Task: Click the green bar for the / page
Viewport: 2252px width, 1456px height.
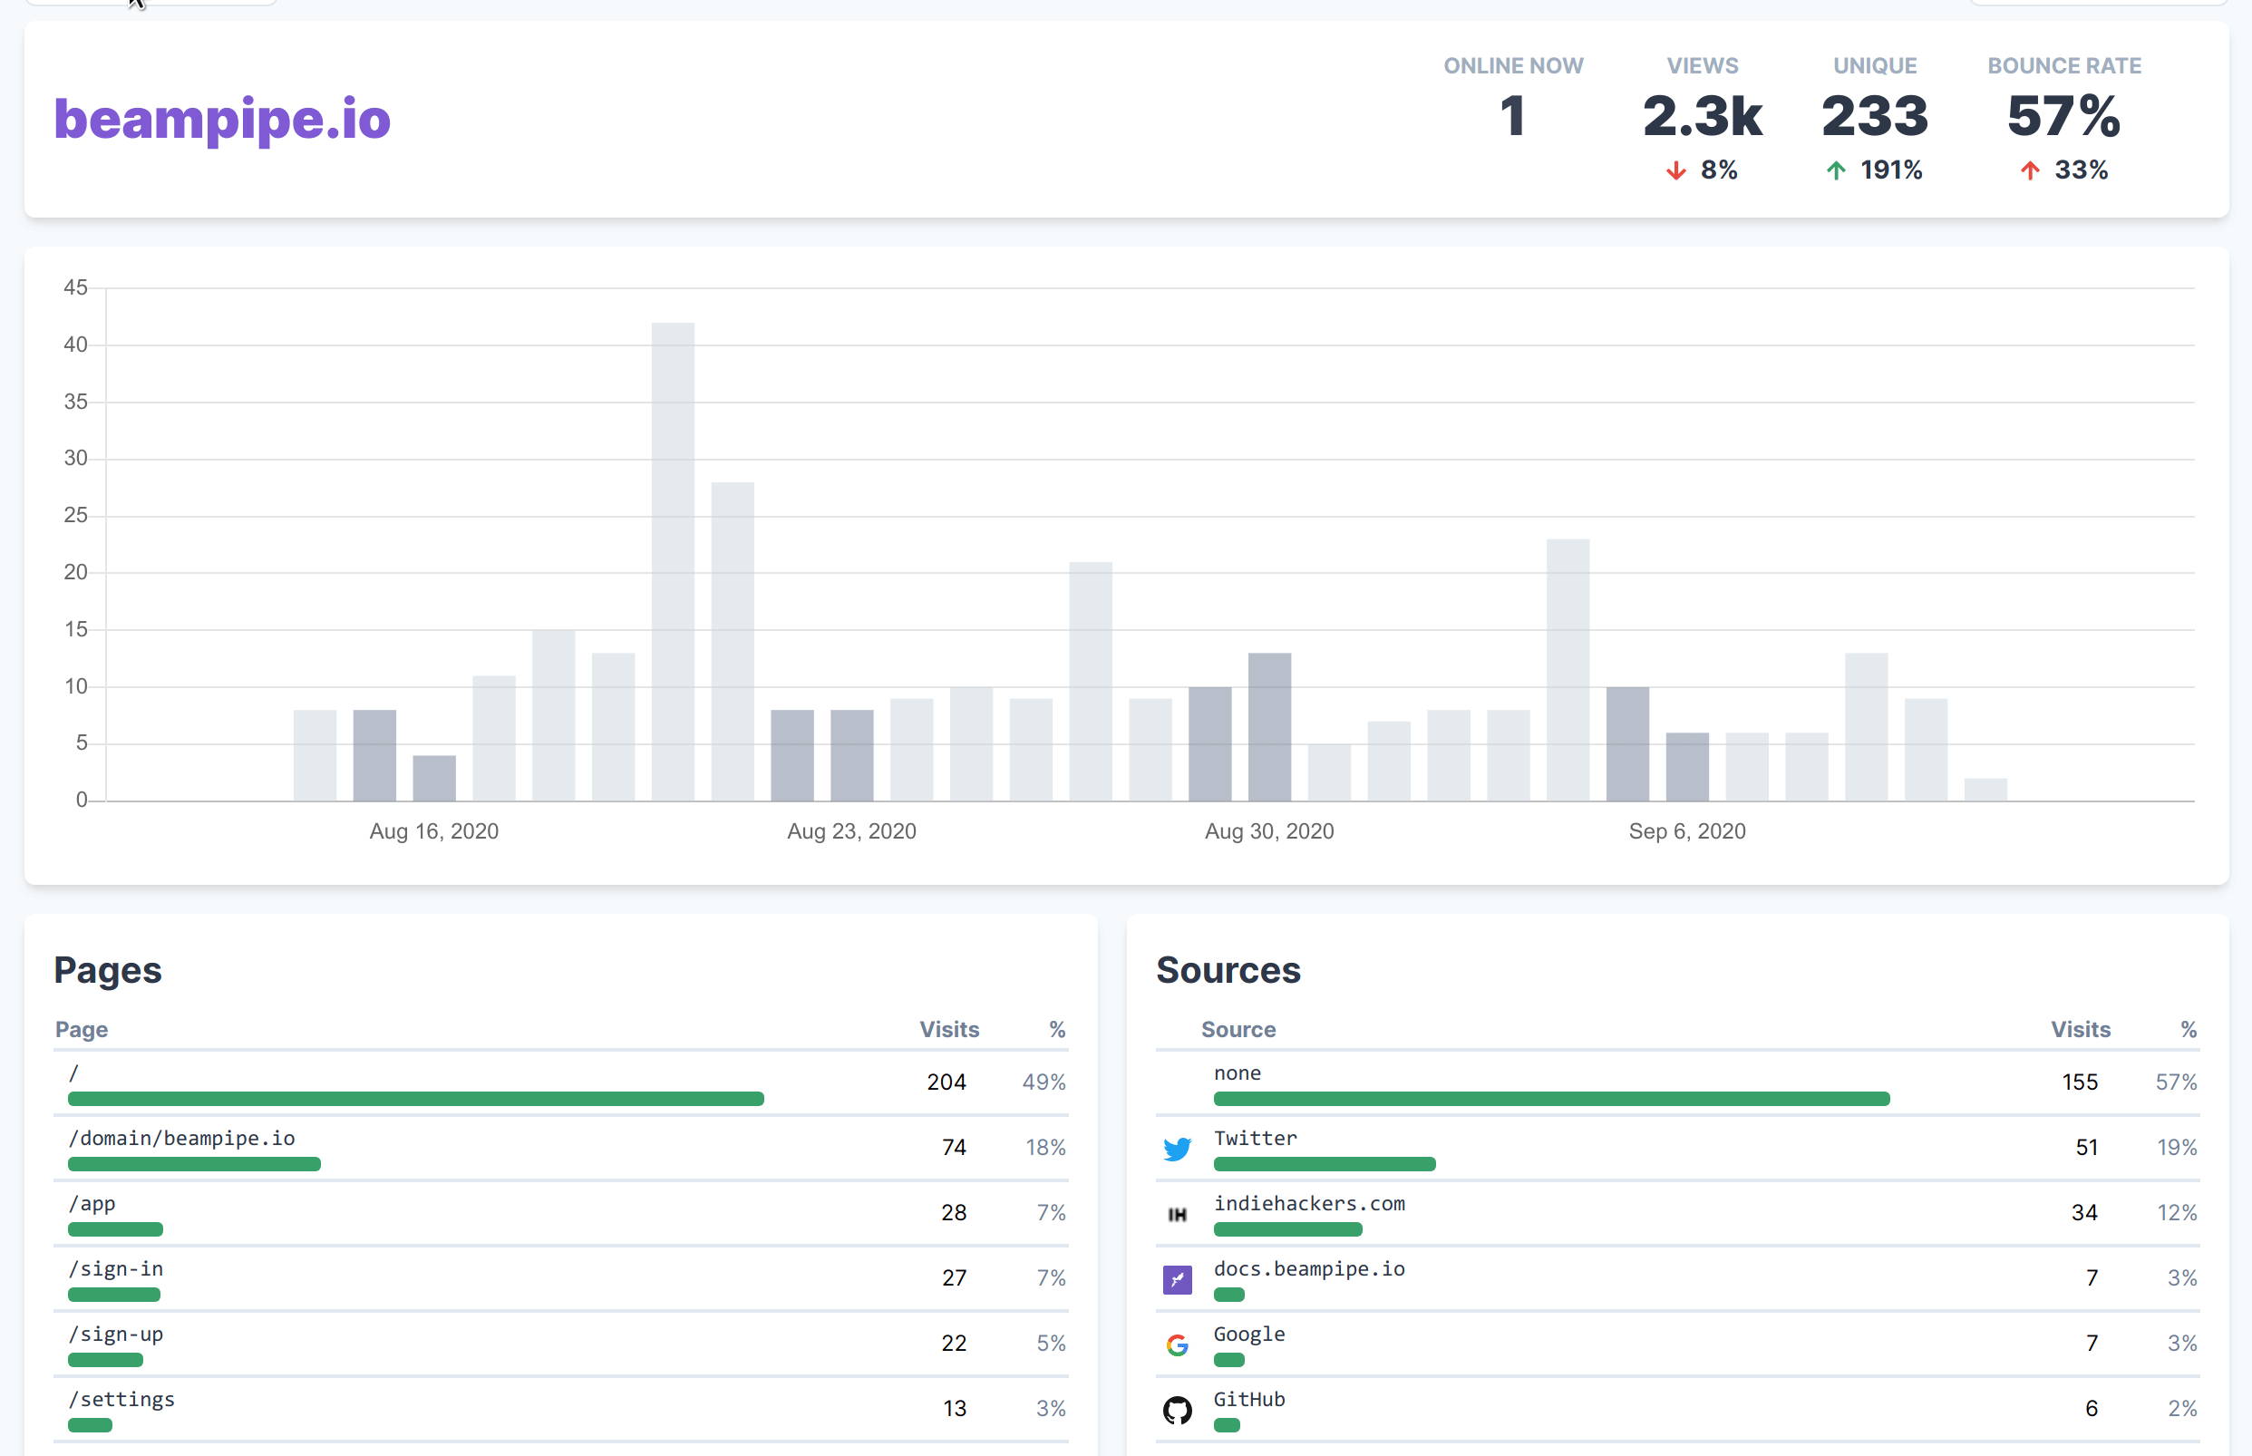Action: (x=415, y=1099)
